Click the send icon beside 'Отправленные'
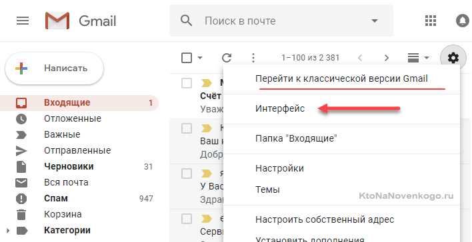This screenshot has width=472, height=242. coord(21,151)
